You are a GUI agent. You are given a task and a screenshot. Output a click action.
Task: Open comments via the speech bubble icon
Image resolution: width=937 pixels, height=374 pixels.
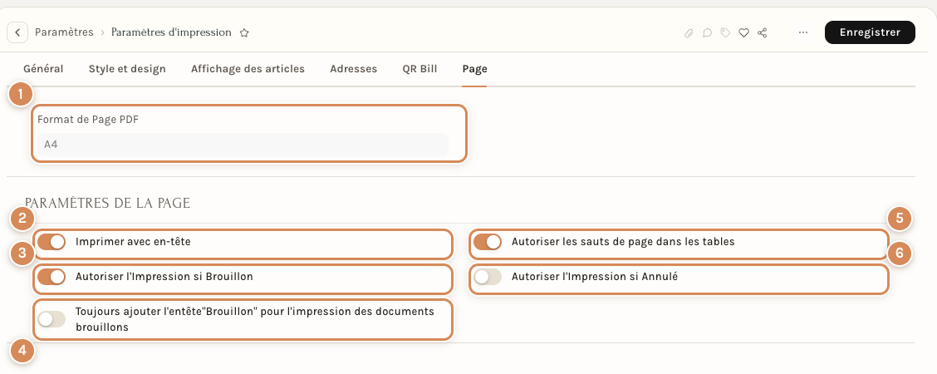click(707, 33)
